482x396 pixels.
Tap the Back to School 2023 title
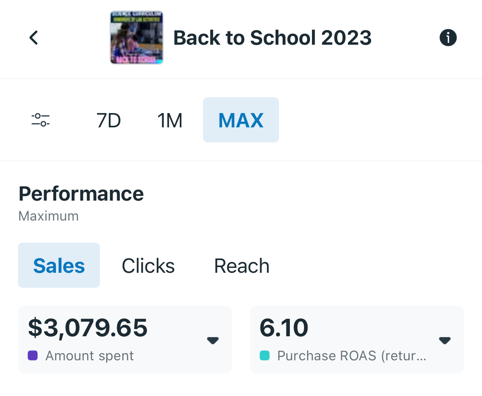272,38
